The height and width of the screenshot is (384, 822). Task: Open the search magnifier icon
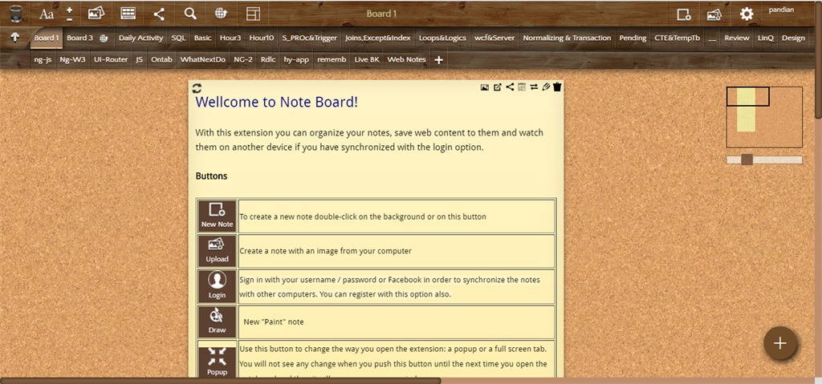point(190,14)
